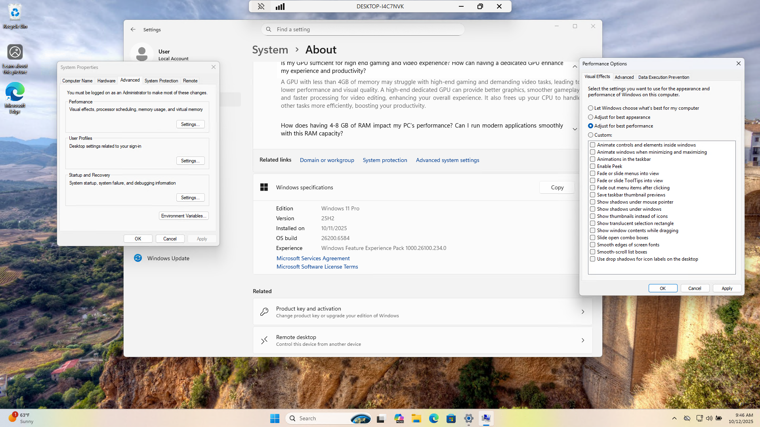Select Adjust for best appearance option
This screenshot has width=760, height=427.
coord(590,117)
